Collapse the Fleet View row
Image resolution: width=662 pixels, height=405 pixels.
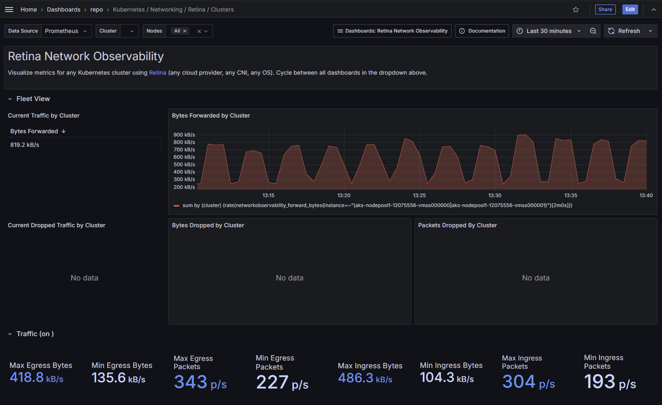point(10,99)
